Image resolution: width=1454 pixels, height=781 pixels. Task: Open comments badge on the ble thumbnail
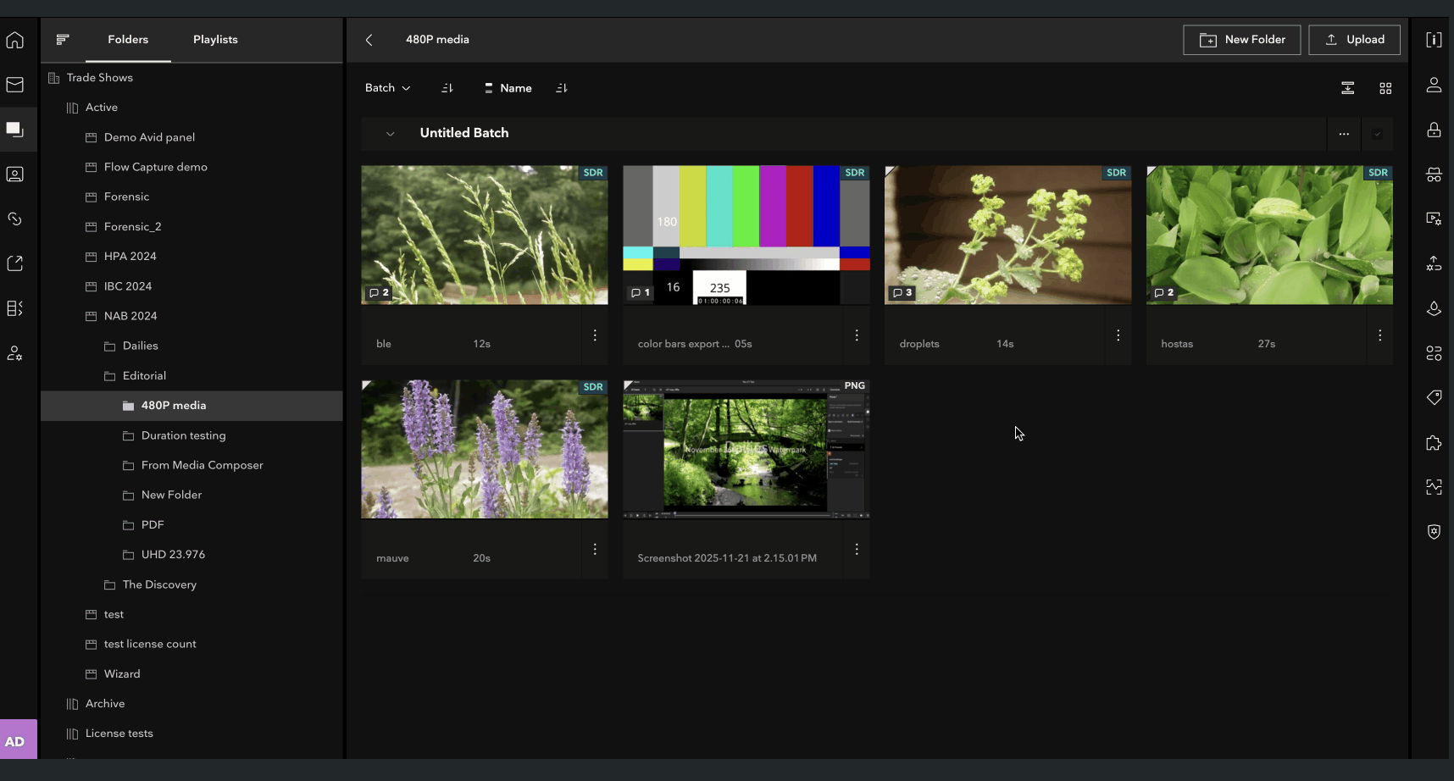[x=379, y=293]
